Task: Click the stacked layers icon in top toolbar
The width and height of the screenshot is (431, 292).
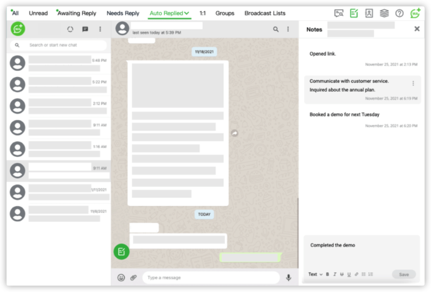Action: click(x=384, y=13)
